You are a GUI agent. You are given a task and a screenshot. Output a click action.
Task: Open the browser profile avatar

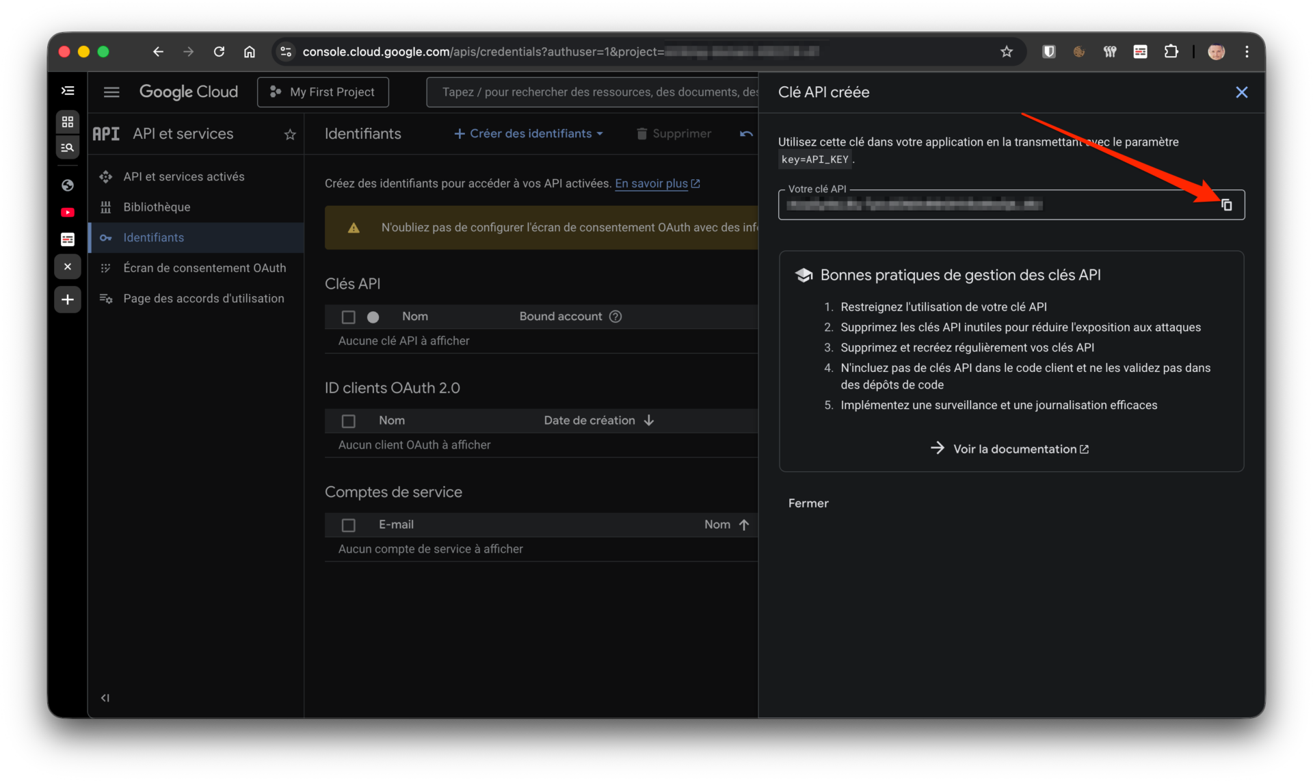(x=1216, y=52)
